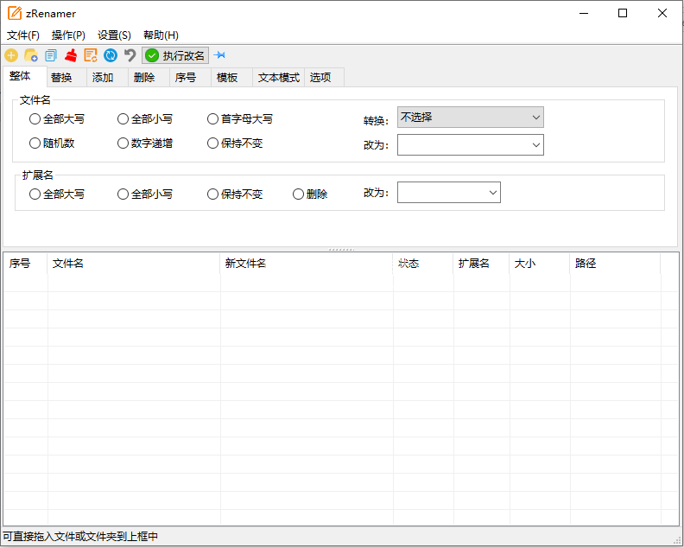Click the add folder icon
The height and width of the screenshot is (548, 684).
tap(31, 55)
